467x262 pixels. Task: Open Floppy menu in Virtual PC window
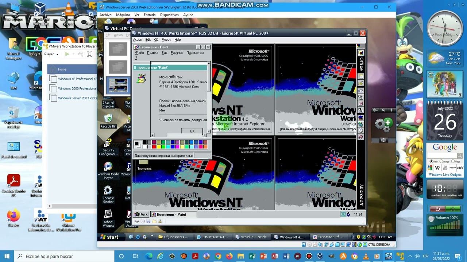166,40
